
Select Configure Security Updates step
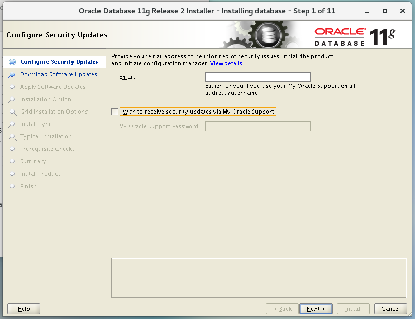click(59, 62)
